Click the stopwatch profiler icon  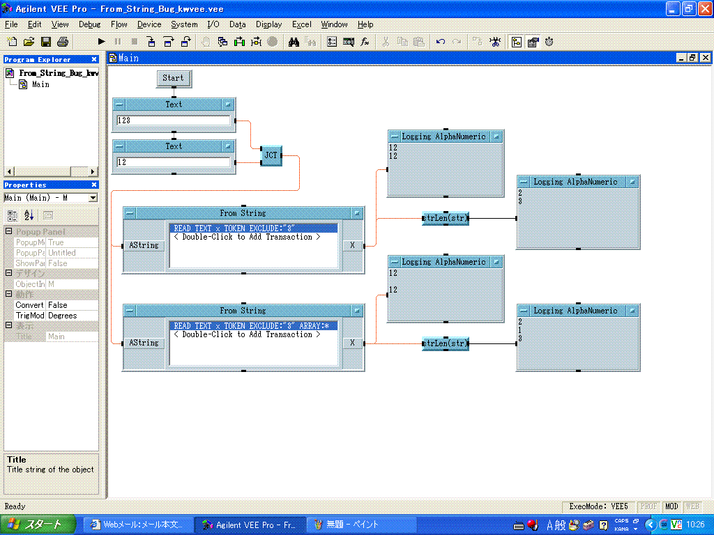pyautogui.click(x=549, y=42)
